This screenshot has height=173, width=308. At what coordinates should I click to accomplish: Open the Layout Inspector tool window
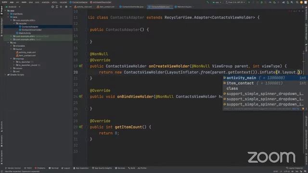(x=294, y=168)
